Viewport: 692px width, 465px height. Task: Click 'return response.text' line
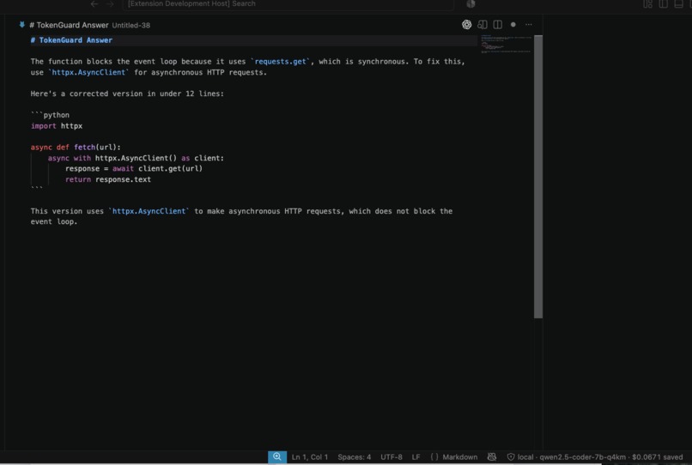click(108, 179)
